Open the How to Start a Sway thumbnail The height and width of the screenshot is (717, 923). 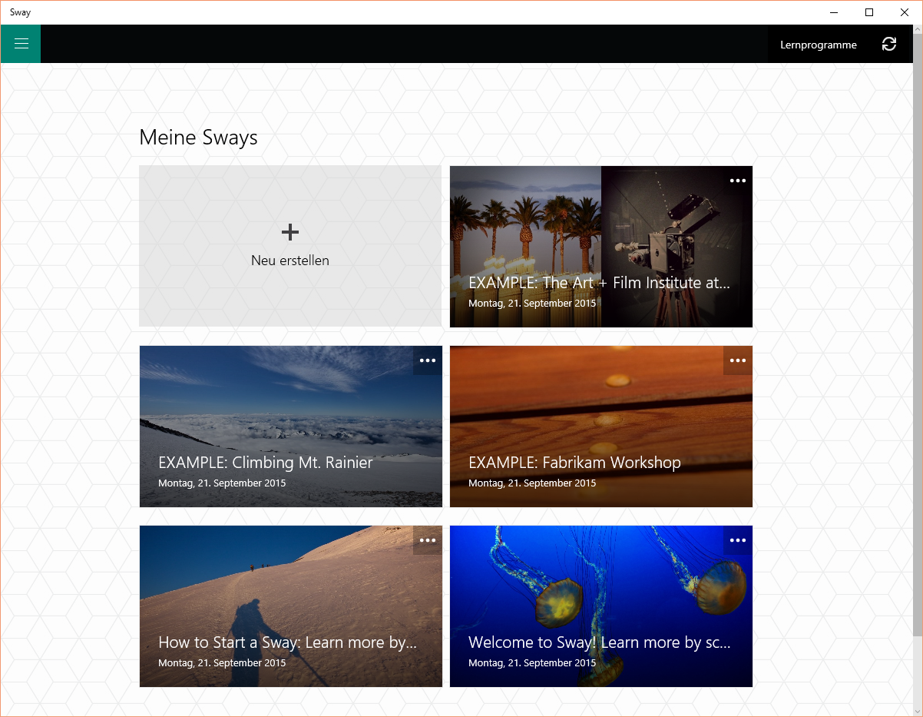coord(291,606)
